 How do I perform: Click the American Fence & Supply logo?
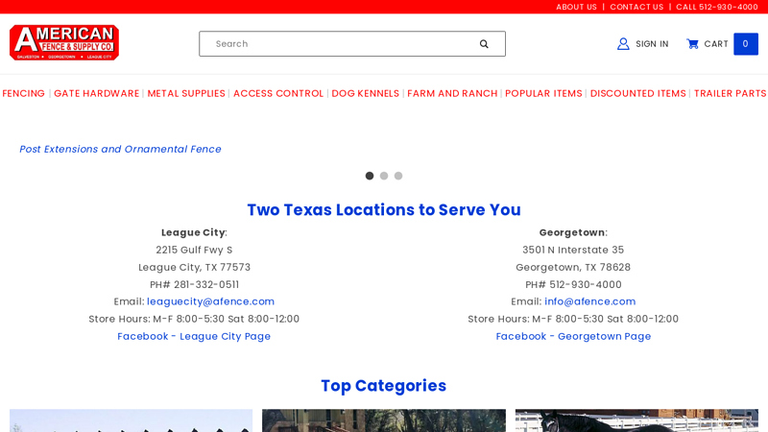[64, 42]
